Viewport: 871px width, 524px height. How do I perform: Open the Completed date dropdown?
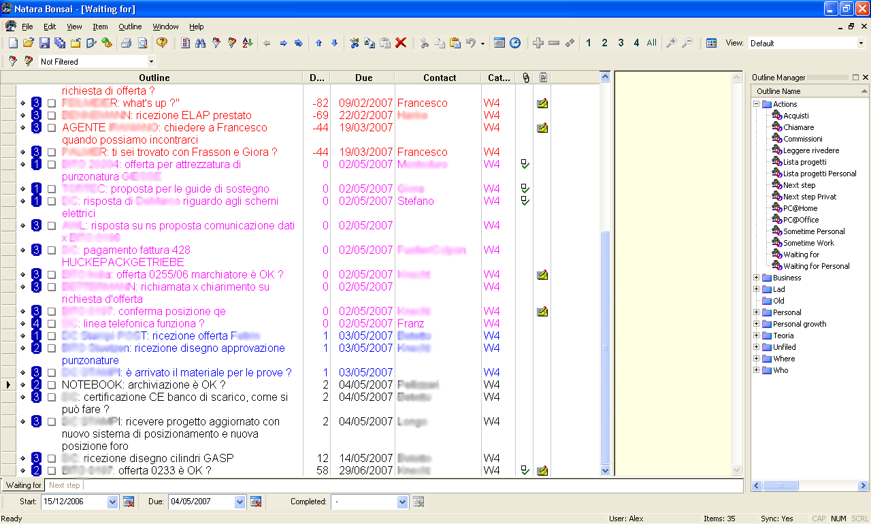click(403, 502)
